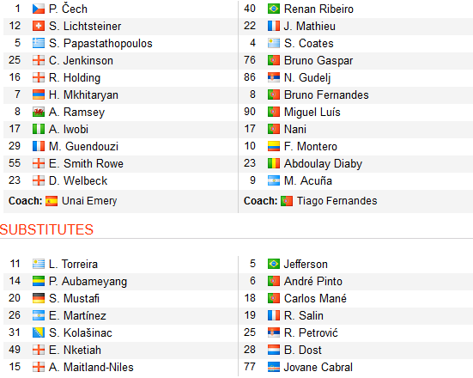Click the Swiss flag next to S. Lichtsteiner
This screenshot has width=473, height=378.
click(39, 27)
